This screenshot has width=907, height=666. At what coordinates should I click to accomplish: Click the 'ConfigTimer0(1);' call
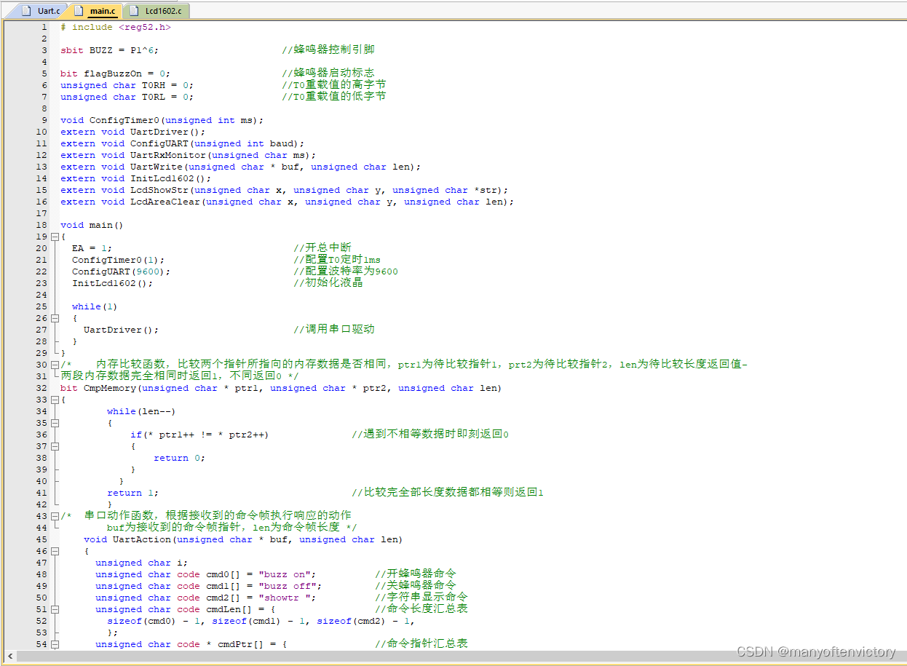118,260
